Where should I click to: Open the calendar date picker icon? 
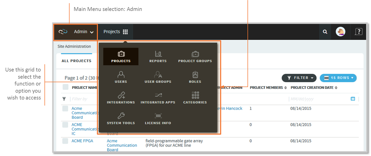point(353,99)
